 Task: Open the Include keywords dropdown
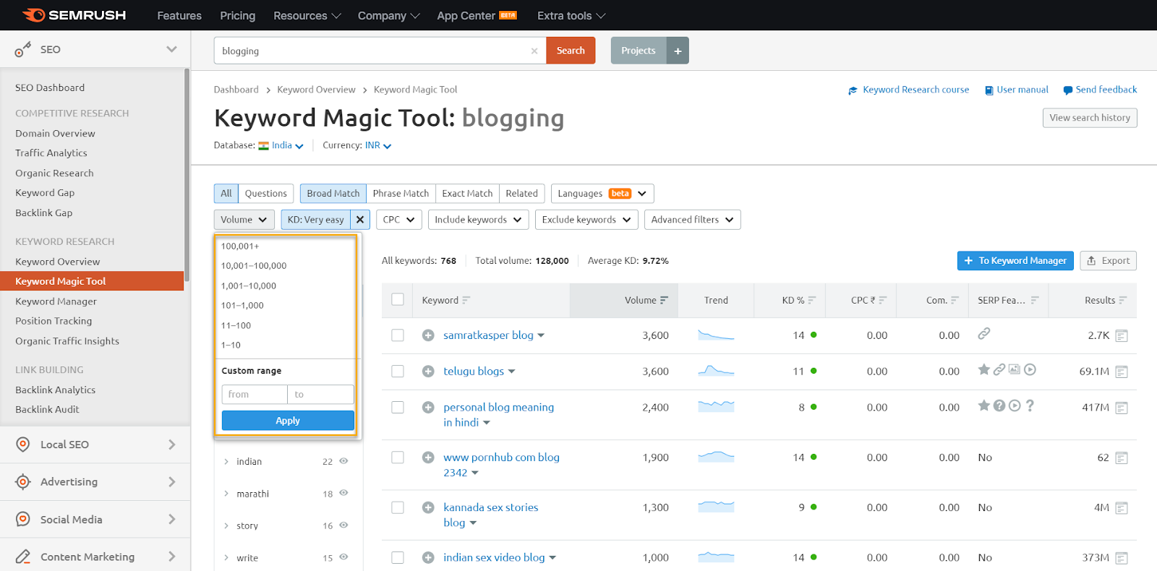tap(479, 220)
